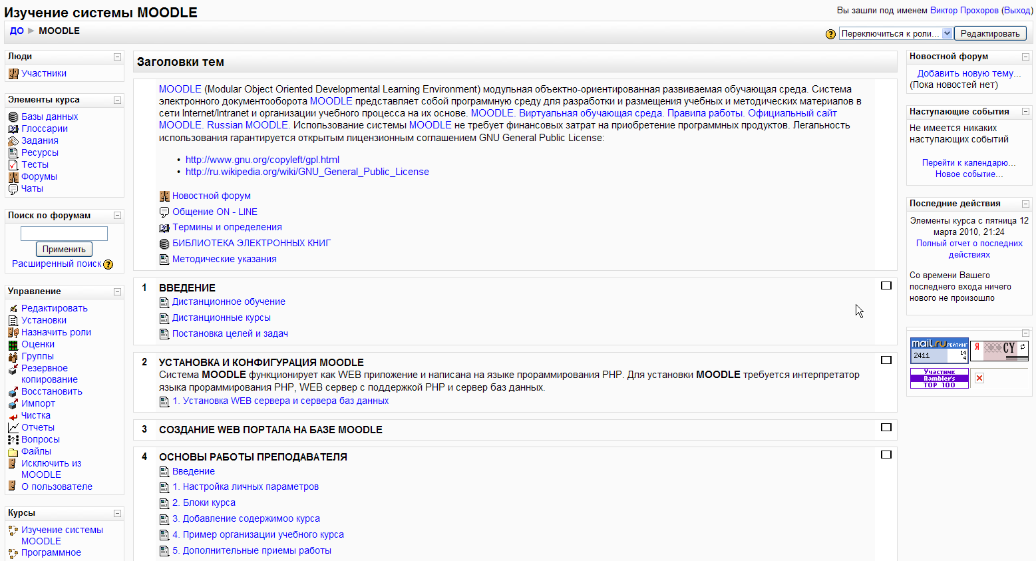Collapse the Наступающие события block

[x=1026, y=112]
